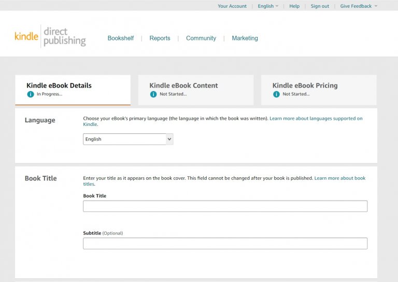Viewport: 398px width, 282px height.
Task: Click the info icon under Kindle eBook Pricing
Action: pos(276,94)
